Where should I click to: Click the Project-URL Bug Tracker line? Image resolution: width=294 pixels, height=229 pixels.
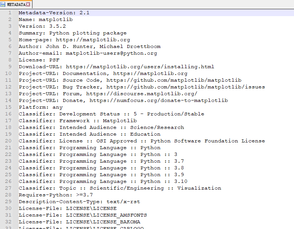[x=142, y=87]
